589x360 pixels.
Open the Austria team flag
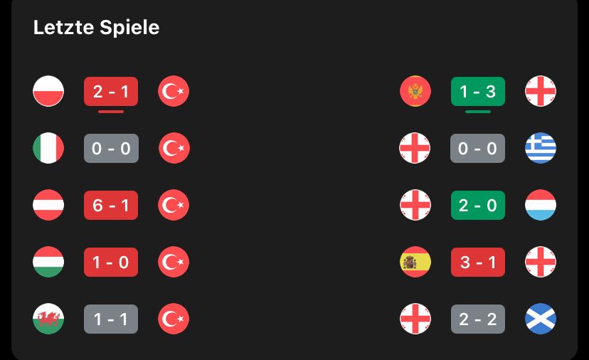pos(48,205)
